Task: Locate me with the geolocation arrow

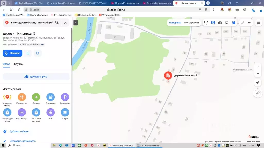Action: click(258, 82)
